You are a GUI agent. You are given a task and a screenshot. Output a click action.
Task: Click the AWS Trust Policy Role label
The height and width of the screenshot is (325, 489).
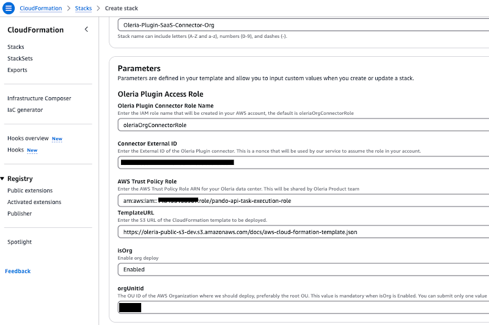point(147,181)
